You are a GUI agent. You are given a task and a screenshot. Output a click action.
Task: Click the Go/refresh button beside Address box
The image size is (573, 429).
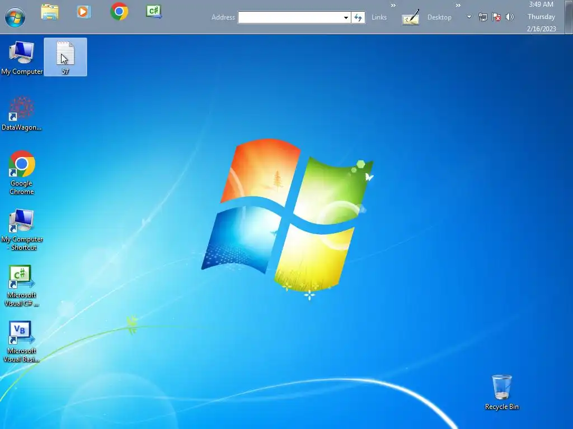[358, 17]
